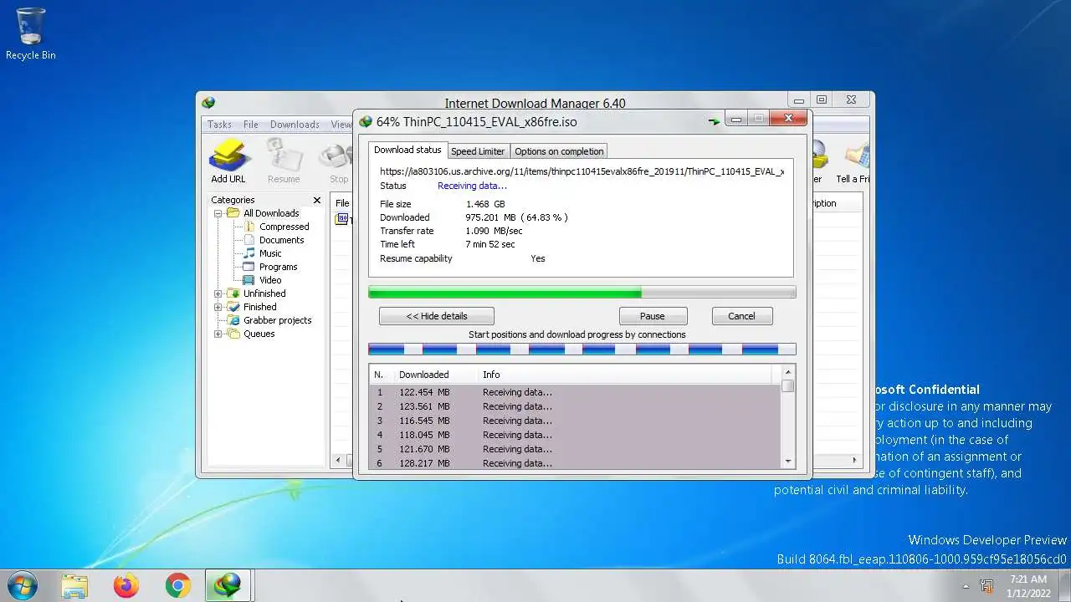Click the Finished folder checkmark icon

point(233,307)
